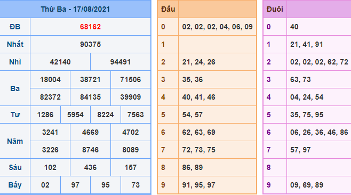Click Đầu row 6 values 62, 63, 69
The height and width of the screenshot is (195, 351).
pos(199,132)
